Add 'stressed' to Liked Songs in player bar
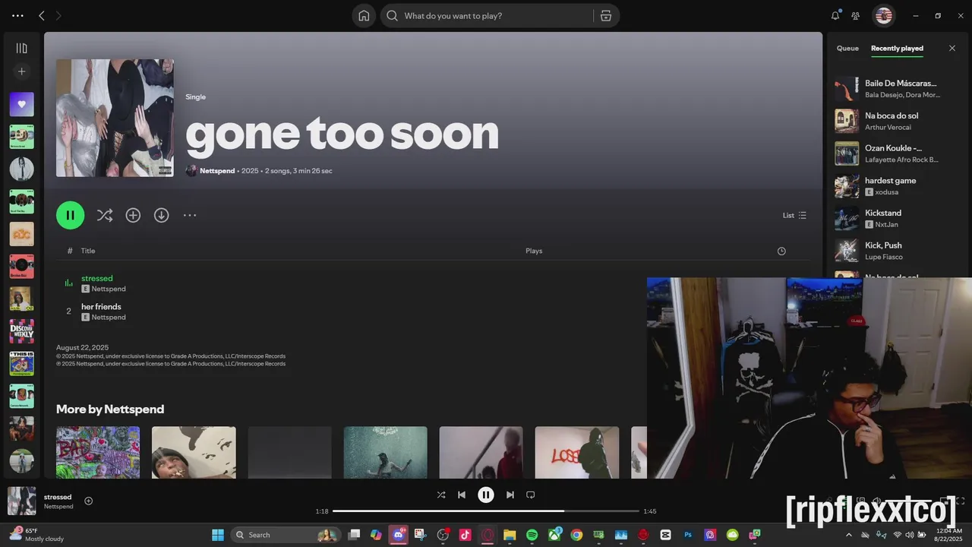972x547 pixels. 88,501
